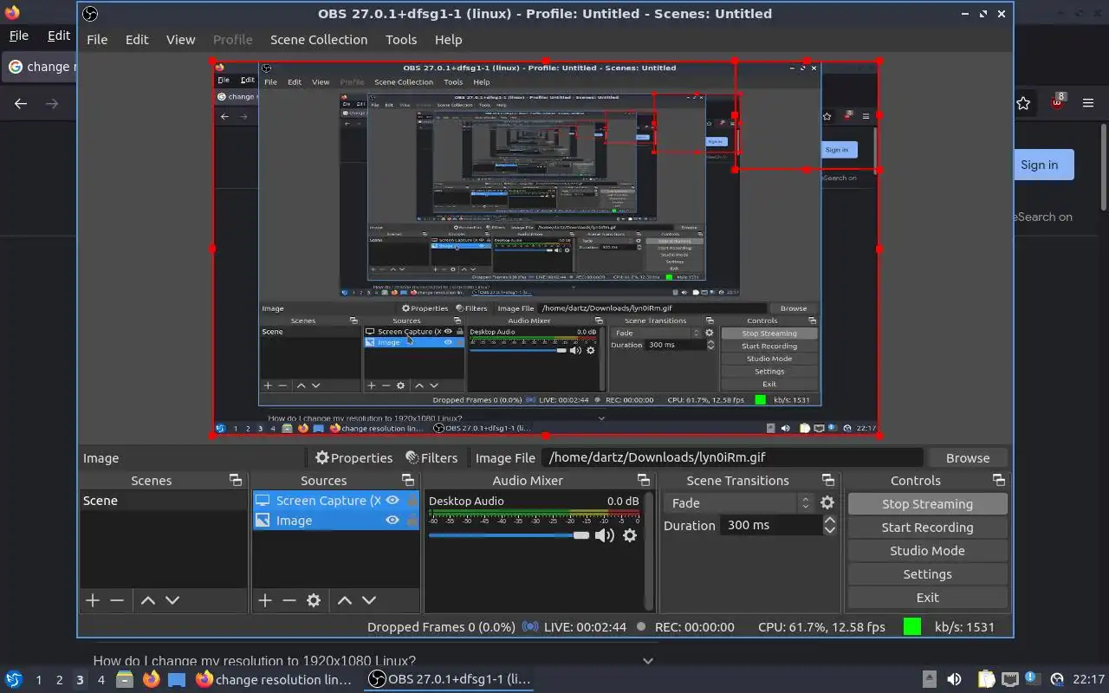Open Desktop Audio settings gear
The width and height of the screenshot is (1109, 693).
tap(630, 535)
